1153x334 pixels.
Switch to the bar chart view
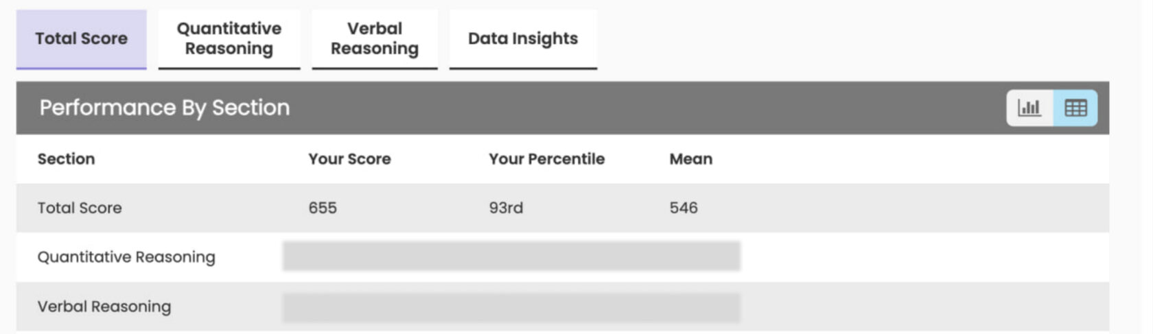1029,108
